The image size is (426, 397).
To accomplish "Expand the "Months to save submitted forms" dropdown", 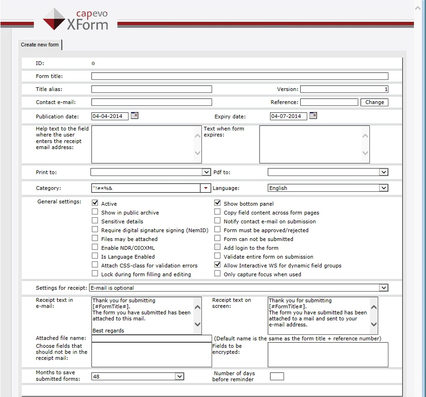I will click(180, 376).
